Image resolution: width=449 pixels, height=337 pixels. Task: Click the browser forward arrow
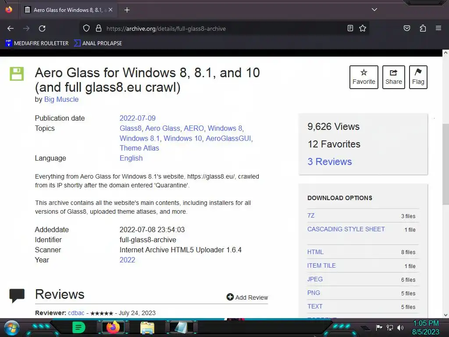click(x=26, y=29)
